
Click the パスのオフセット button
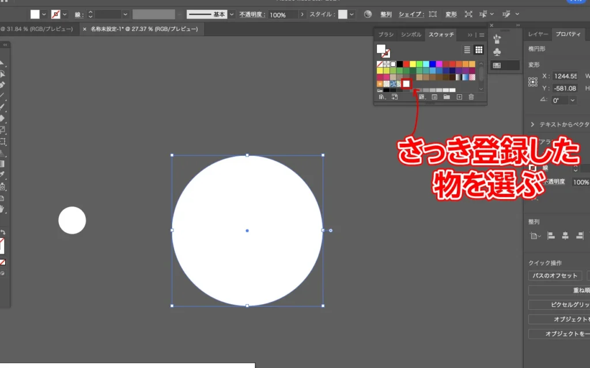554,276
